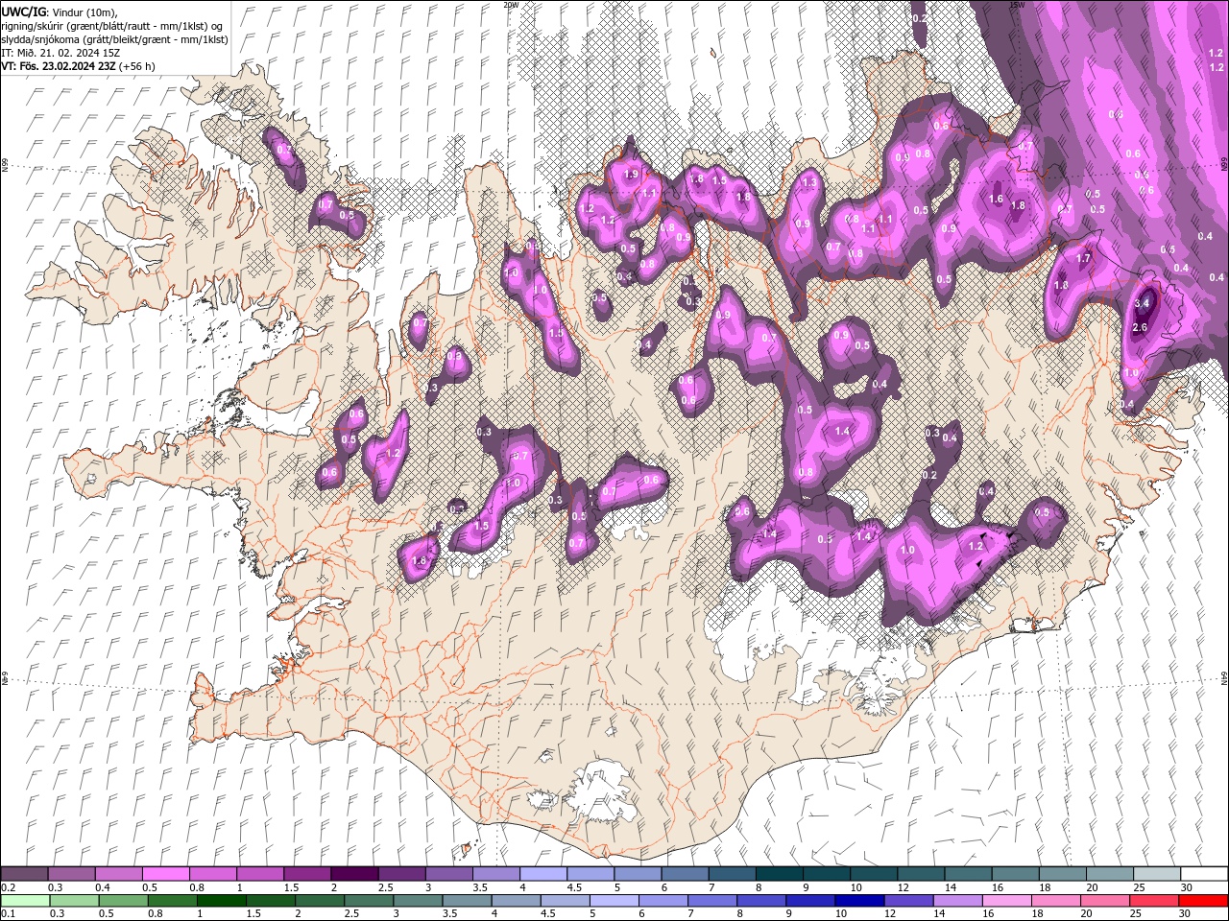Click the 30 label of the upper legend scale
This screenshot has height=921, width=1229.
[1187, 887]
